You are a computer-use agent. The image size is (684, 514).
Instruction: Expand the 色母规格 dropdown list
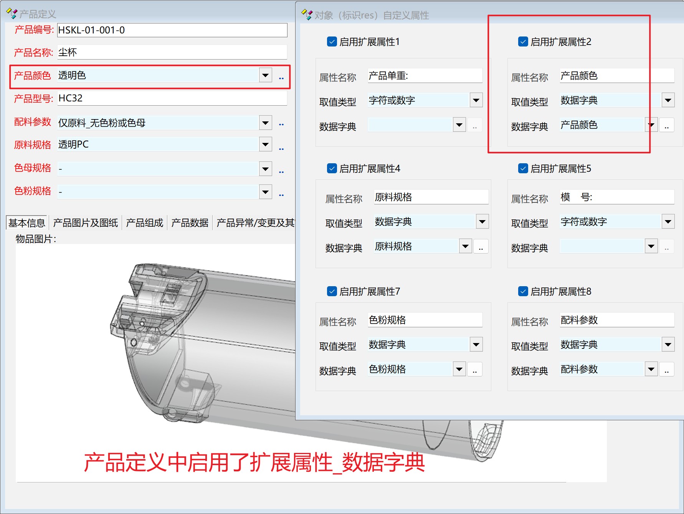tap(265, 169)
